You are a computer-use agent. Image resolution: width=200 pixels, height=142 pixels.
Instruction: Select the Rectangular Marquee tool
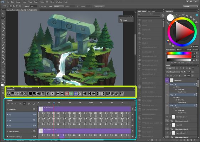click(3, 17)
